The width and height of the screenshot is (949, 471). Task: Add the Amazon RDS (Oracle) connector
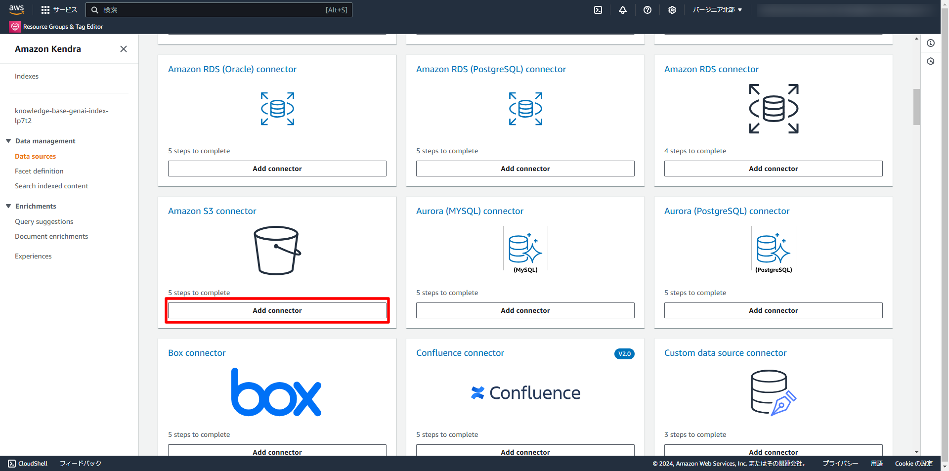coord(277,169)
